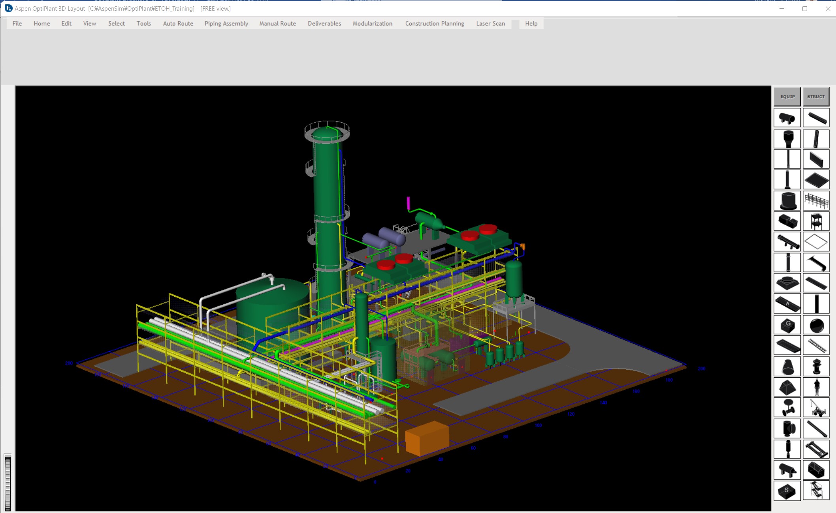Open the Piping Assembly menu
The width and height of the screenshot is (836, 513).
tap(226, 23)
